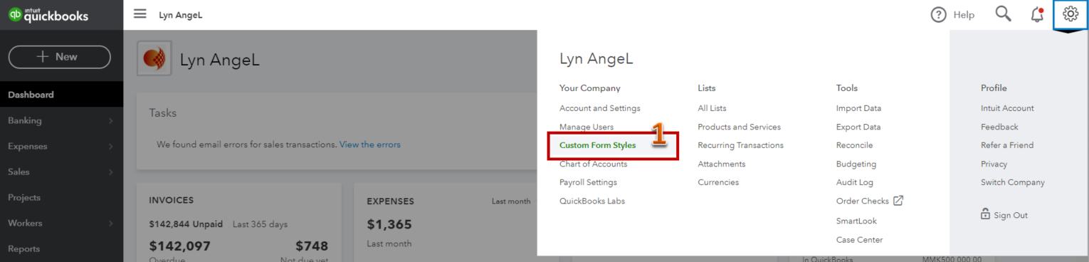1089x262 pixels.
Task: Expand the Banking sidebar chevron
Action: (111, 121)
